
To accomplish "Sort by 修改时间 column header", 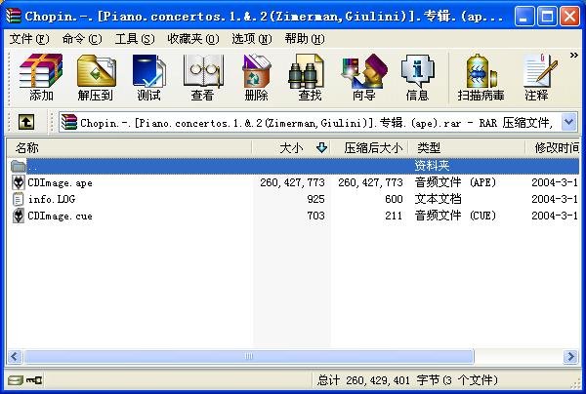I will [553, 148].
